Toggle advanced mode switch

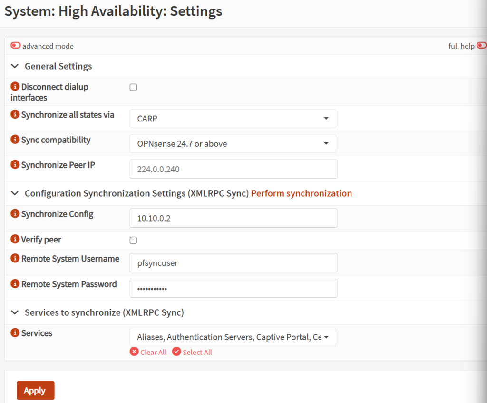16,46
